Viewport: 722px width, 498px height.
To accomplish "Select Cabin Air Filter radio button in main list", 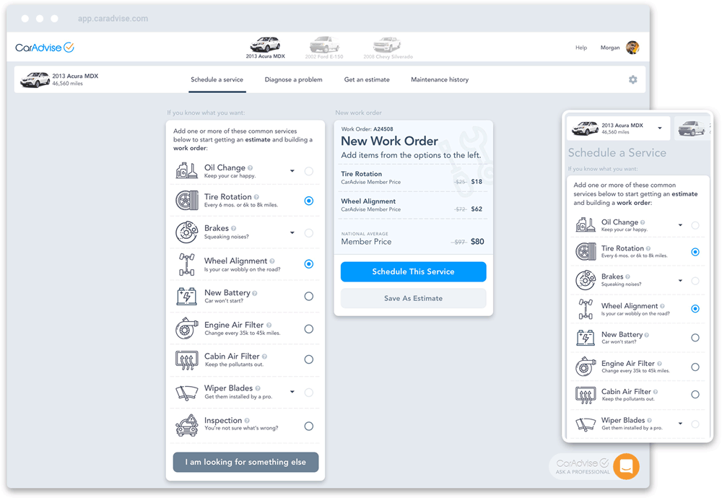I will pos(309,359).
